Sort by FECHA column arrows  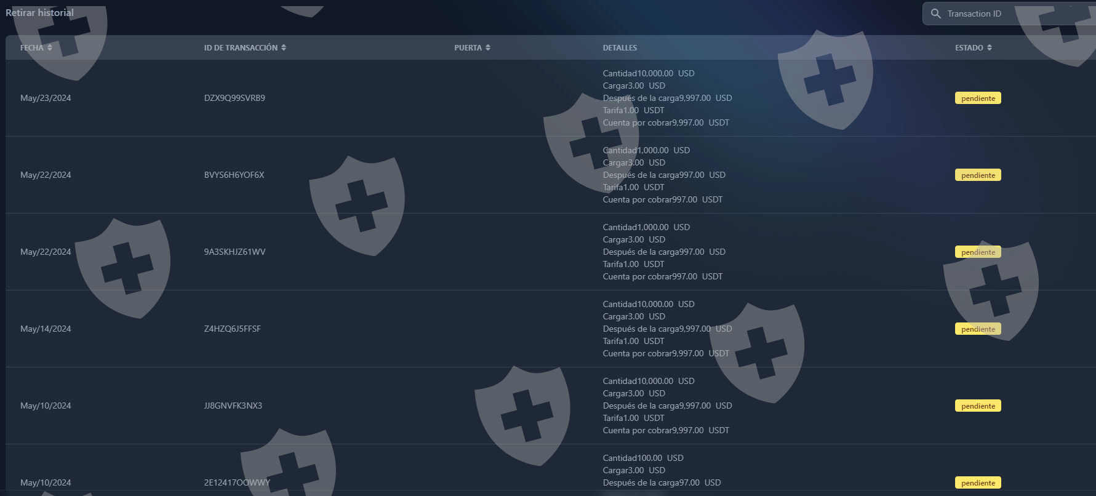pyautogui.click(x=50, y=47)
